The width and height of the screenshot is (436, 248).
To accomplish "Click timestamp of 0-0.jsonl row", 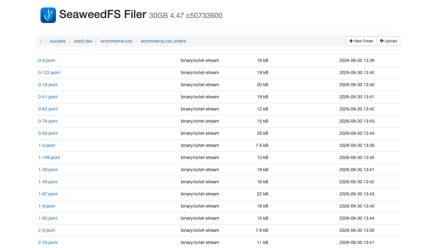I will pos(357,60).
